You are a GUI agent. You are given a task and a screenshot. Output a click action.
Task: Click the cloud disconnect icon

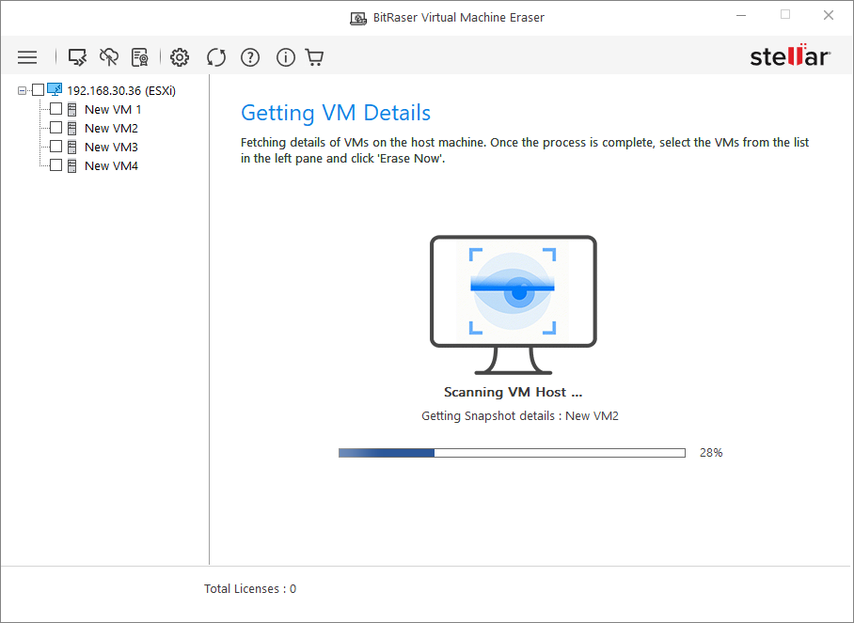coord(109,57)
